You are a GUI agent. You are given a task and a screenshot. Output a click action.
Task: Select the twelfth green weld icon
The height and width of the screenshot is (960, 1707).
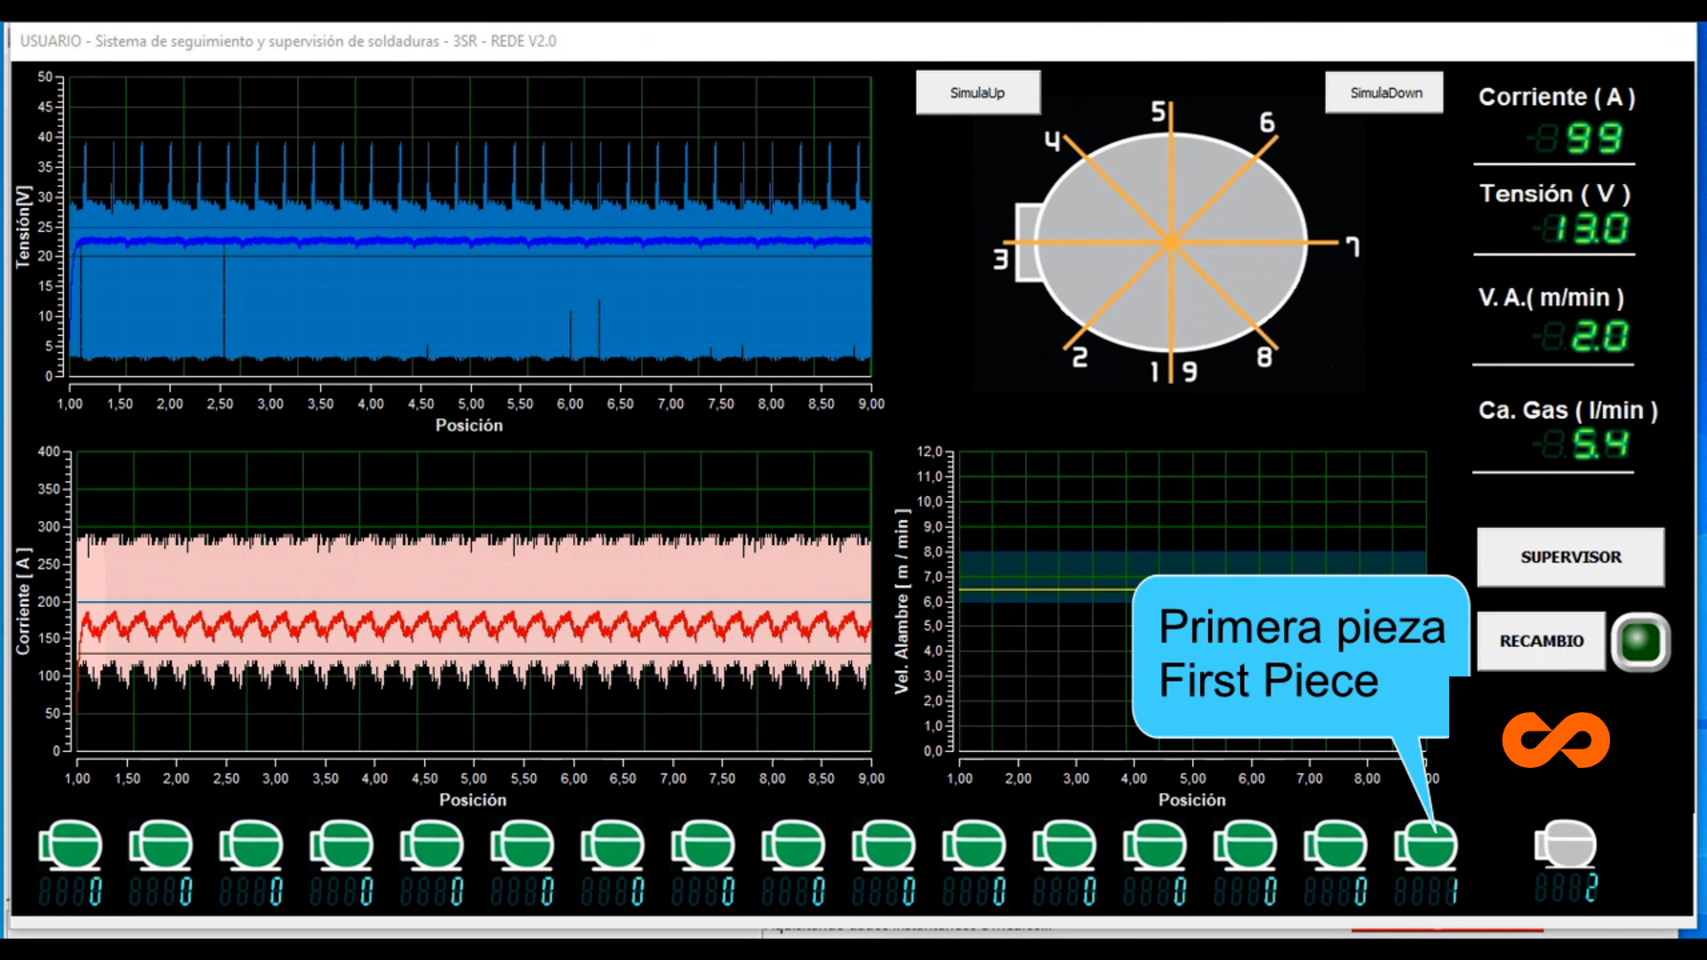coord(1065,846)
